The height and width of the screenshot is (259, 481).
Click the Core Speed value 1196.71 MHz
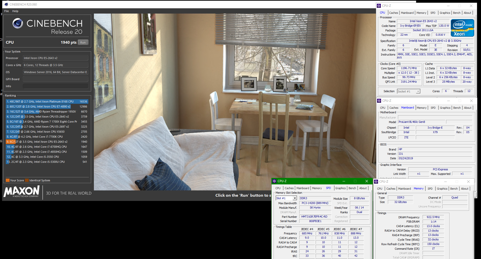pyautogui.click(x=409, y=68)
